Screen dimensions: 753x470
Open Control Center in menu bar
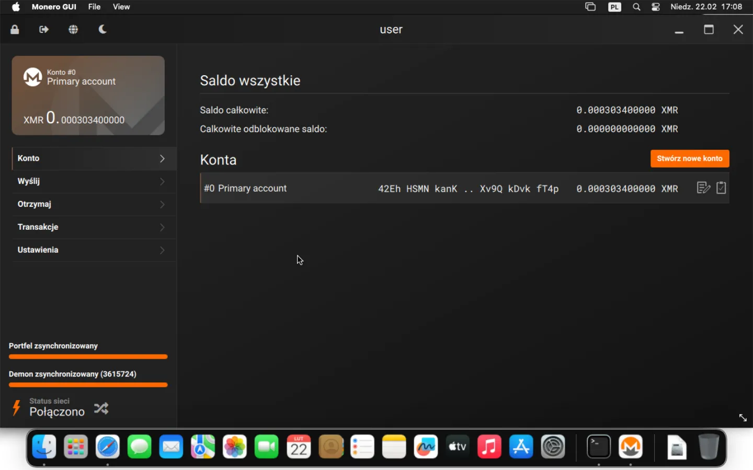pyautogui.click(x=656, y=7)
